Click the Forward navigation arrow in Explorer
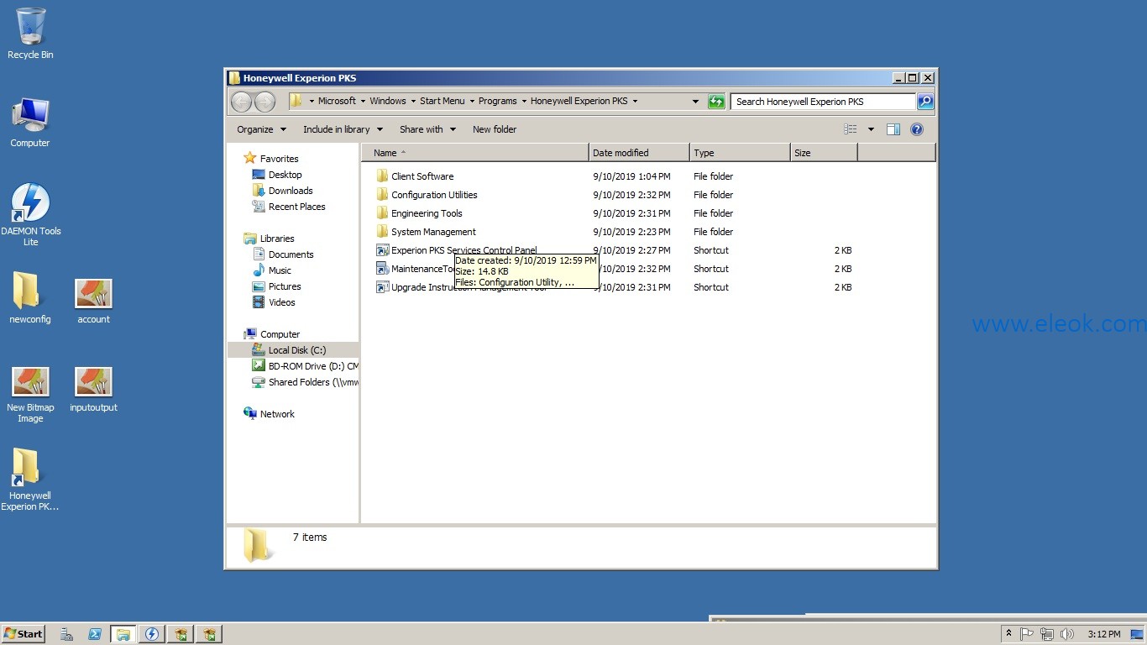 coord(264,102)
